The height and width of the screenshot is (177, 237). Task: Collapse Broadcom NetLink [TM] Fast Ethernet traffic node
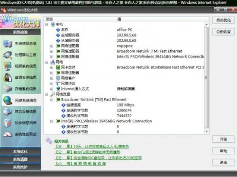(x=52, y=100)
